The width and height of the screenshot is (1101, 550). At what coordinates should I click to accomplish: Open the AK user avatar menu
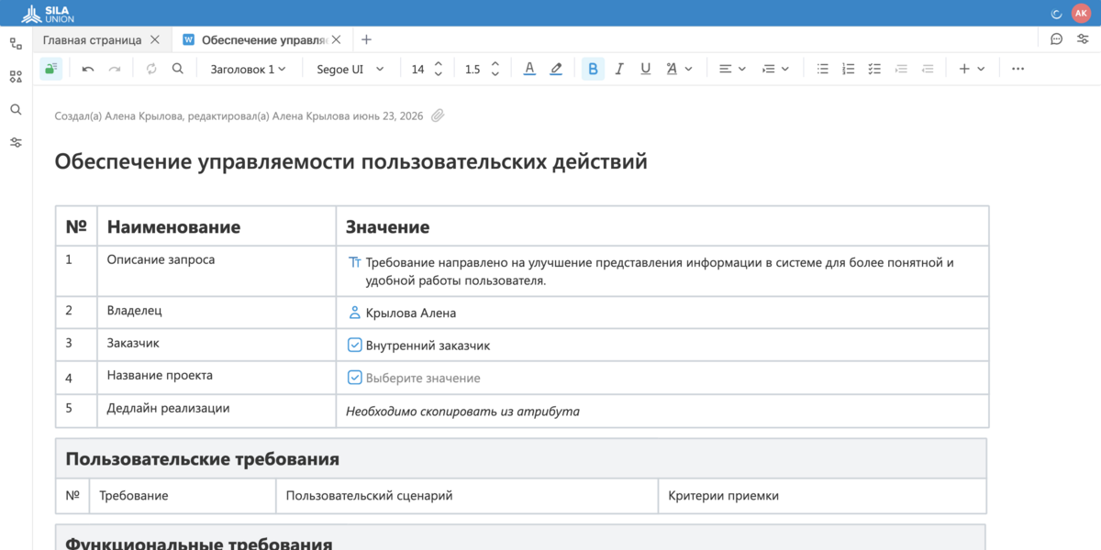click(1081, 13)
